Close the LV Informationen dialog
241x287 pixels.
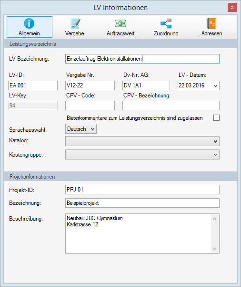tap(232, 8)
